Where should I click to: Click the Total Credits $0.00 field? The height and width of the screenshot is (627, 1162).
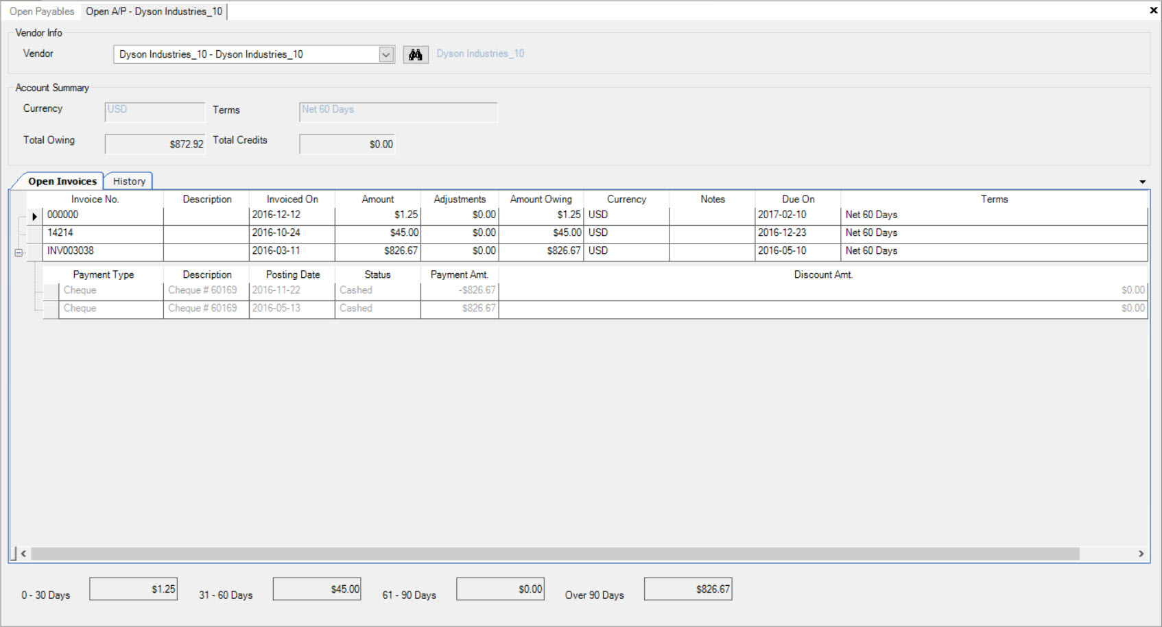click(347, 144)
